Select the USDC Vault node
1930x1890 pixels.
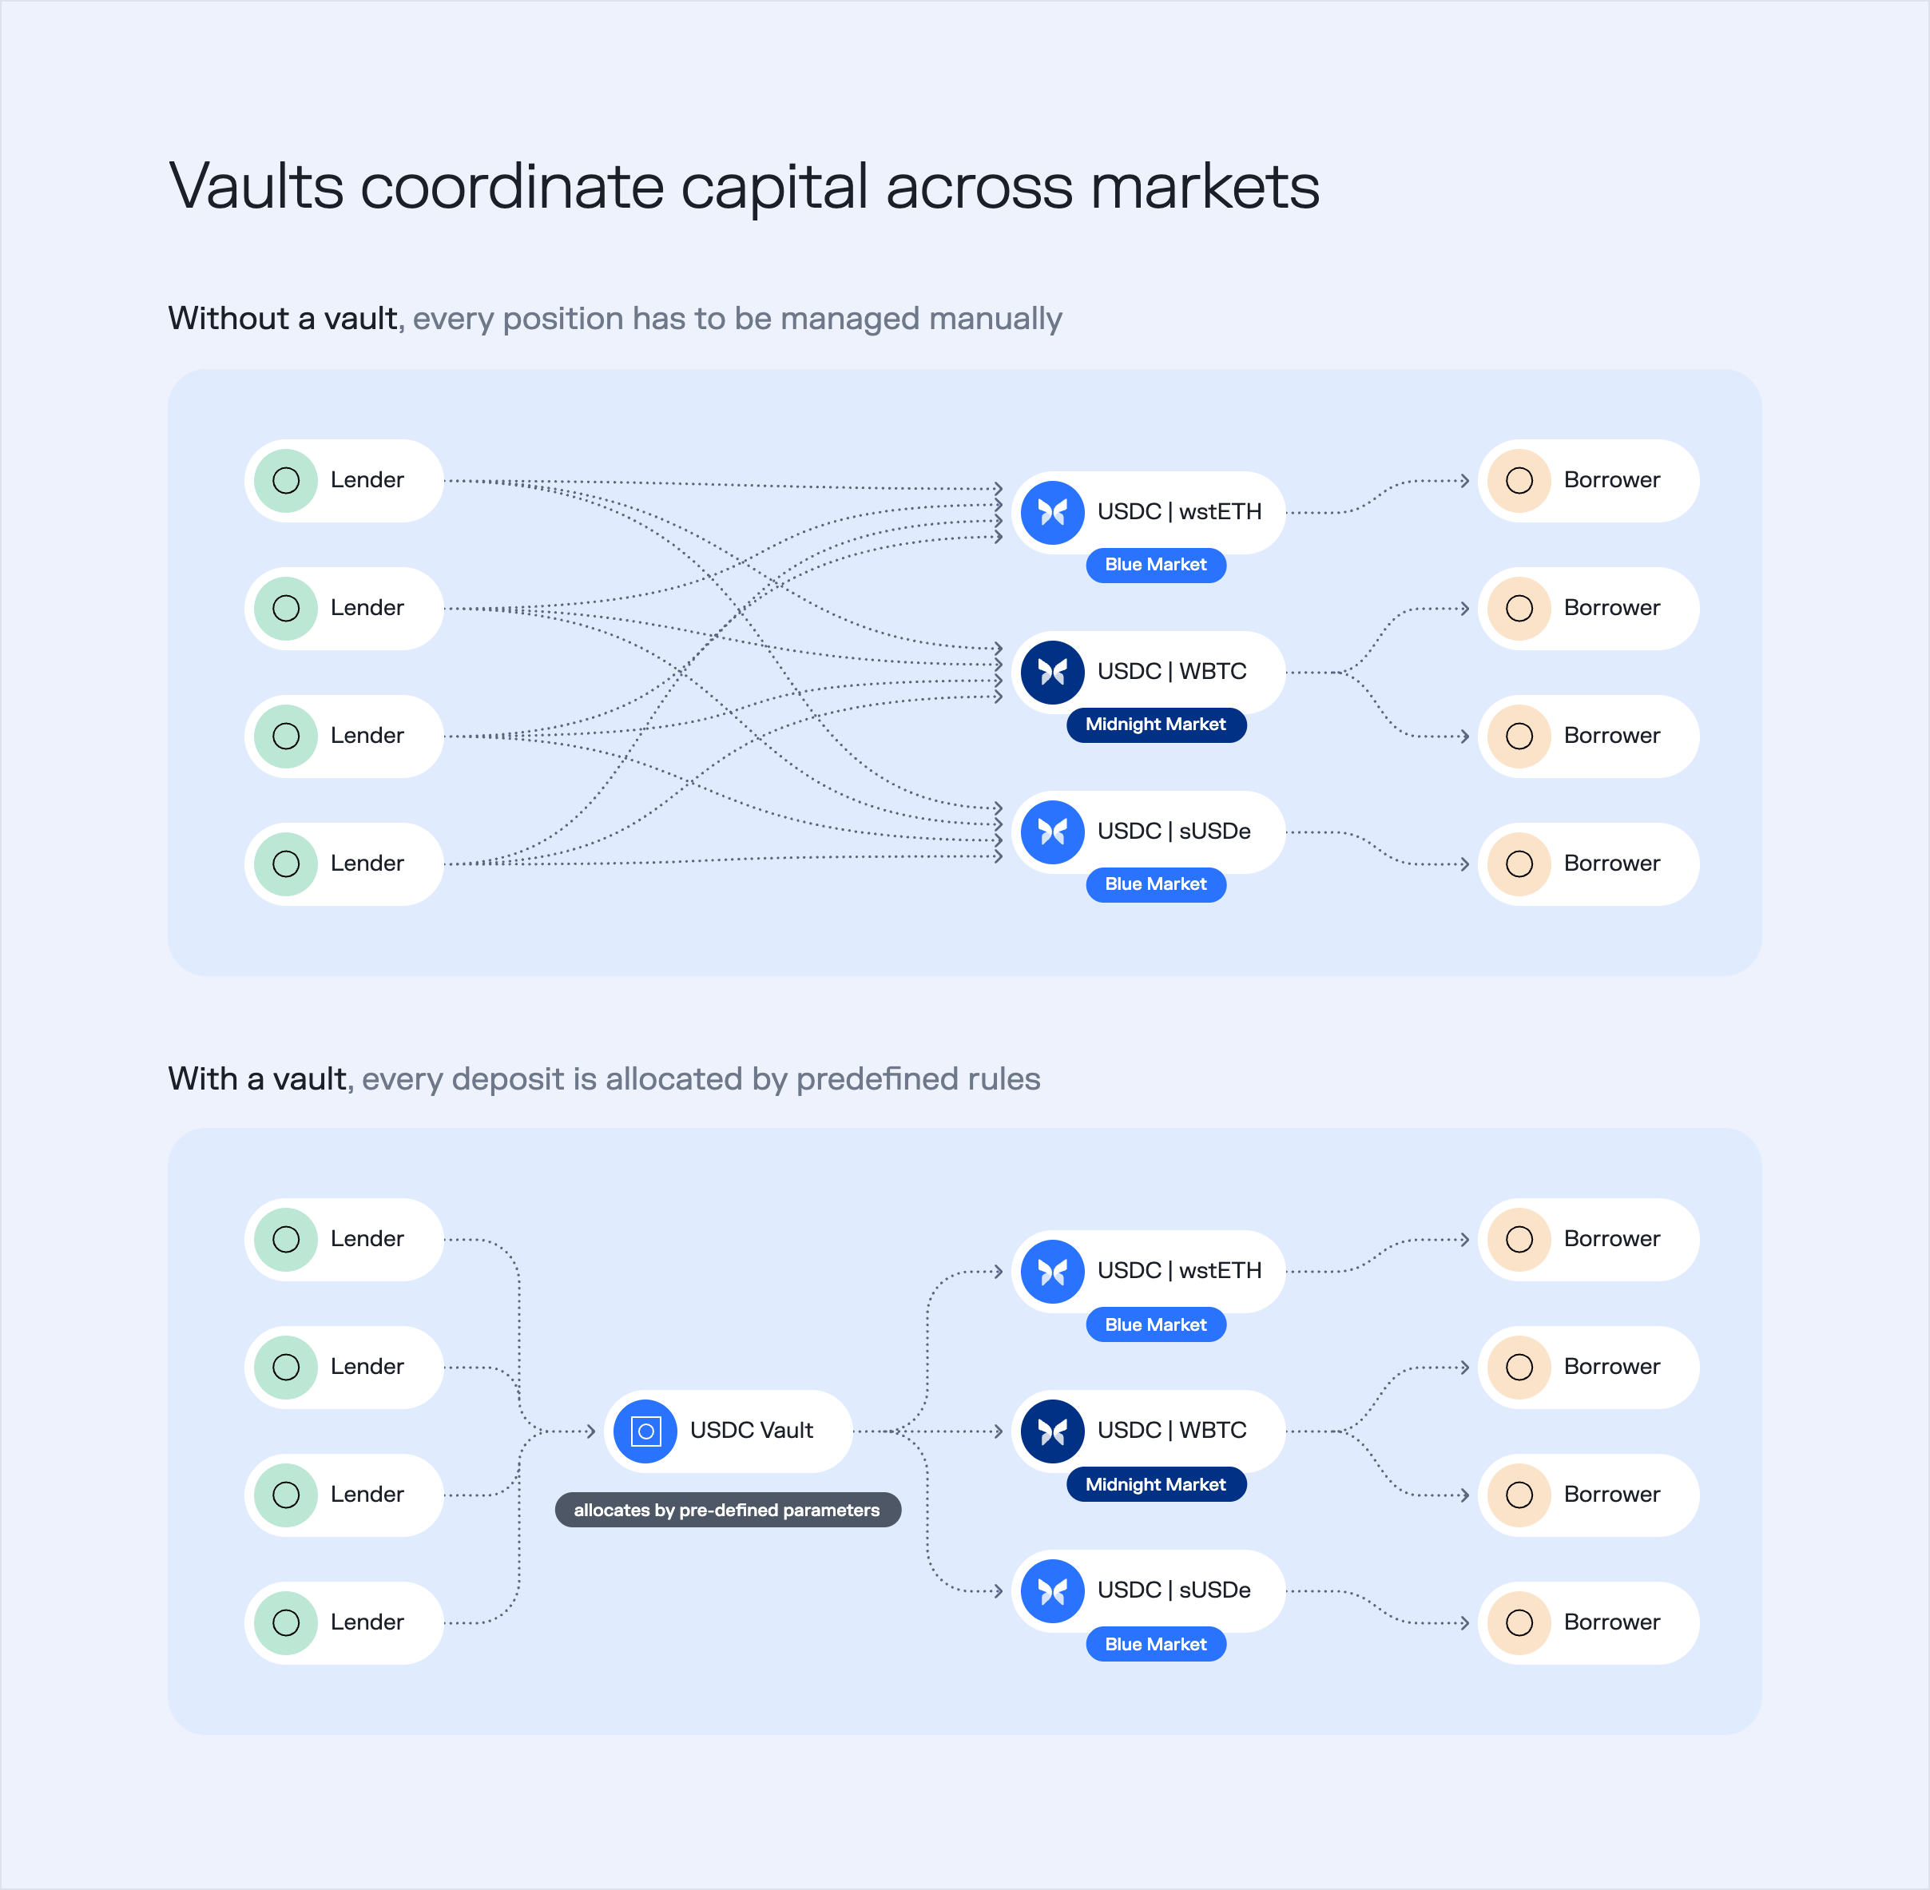coord(728,1431)
